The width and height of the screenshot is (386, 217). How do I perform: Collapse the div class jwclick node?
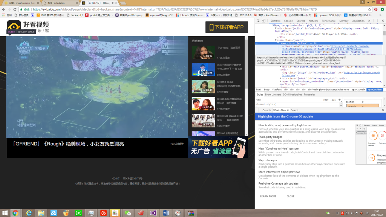276,28
